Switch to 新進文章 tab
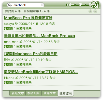Viewport: 103px width, 102px height. pyautogui.click(x=18, y=93)
